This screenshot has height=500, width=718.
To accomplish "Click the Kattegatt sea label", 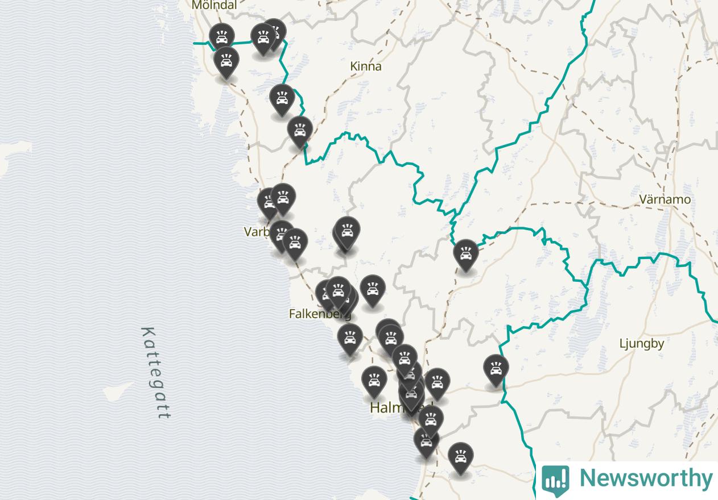I will coord(156,373).
